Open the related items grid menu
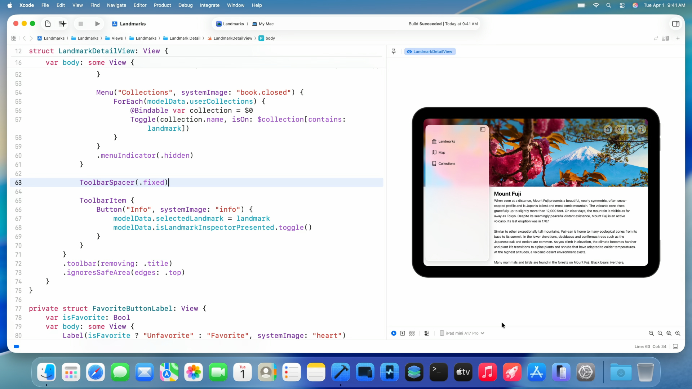The image size is (692, 389). 14,38
